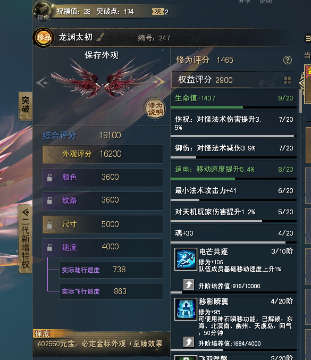
Task: Show previous wing appearance with left arrow
Action: tap(42, 82)
